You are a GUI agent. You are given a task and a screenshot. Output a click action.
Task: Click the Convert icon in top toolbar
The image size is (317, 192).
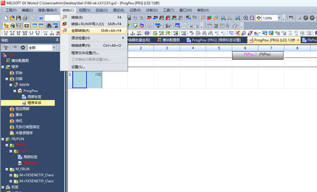(203, 18)
